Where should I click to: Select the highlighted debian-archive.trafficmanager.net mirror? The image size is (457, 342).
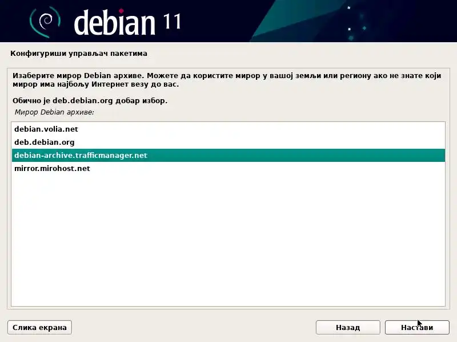228,155
